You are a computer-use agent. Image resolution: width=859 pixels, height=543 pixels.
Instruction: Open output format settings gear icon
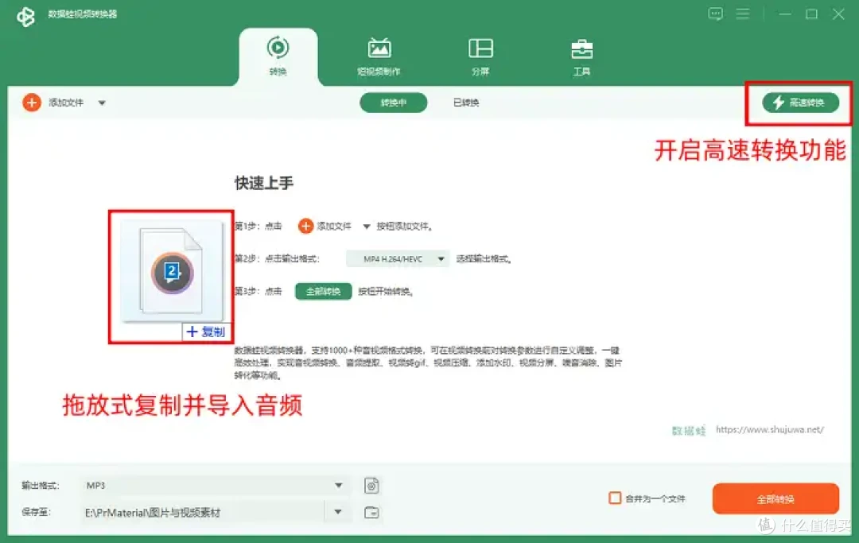(x=371, y=486)
